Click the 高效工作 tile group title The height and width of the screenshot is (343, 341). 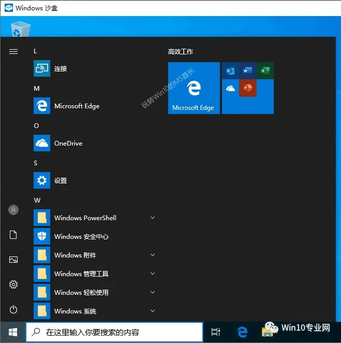[x=181, y=52]
